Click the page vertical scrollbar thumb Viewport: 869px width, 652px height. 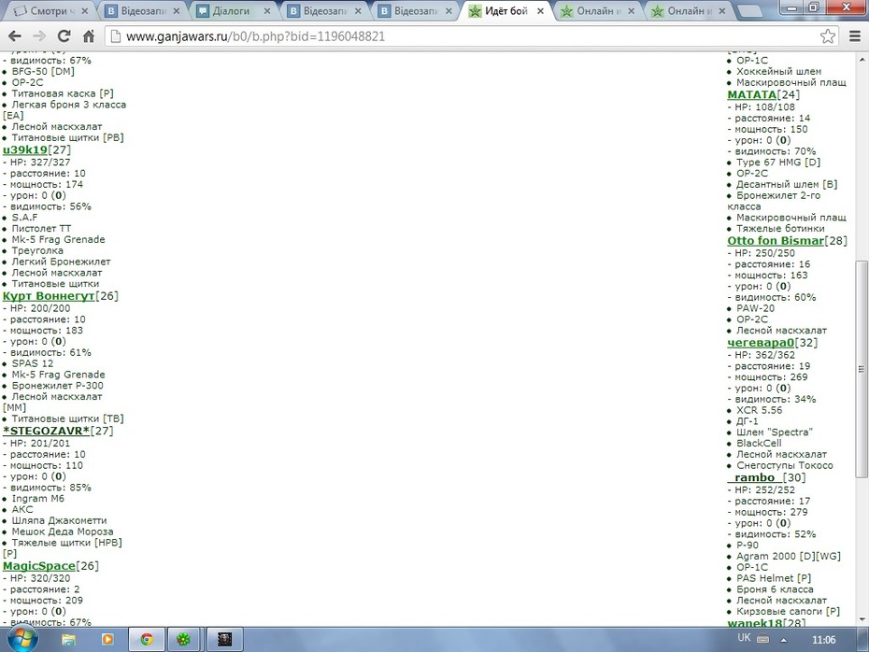pos(862,368)
